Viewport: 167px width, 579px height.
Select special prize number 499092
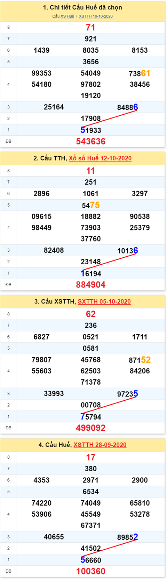pyautogui.click(x=91, y=428)
